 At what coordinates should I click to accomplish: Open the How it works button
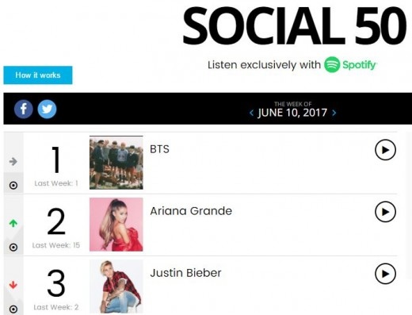38,75
